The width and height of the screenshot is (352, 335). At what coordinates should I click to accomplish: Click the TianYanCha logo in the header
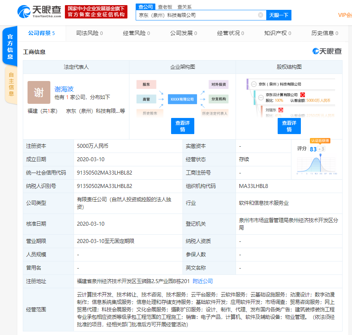39,11
